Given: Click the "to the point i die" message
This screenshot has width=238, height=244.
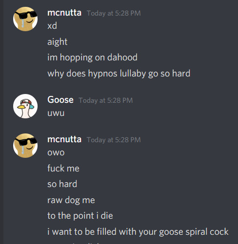Looking at the screenshot, I should [80, 216].
